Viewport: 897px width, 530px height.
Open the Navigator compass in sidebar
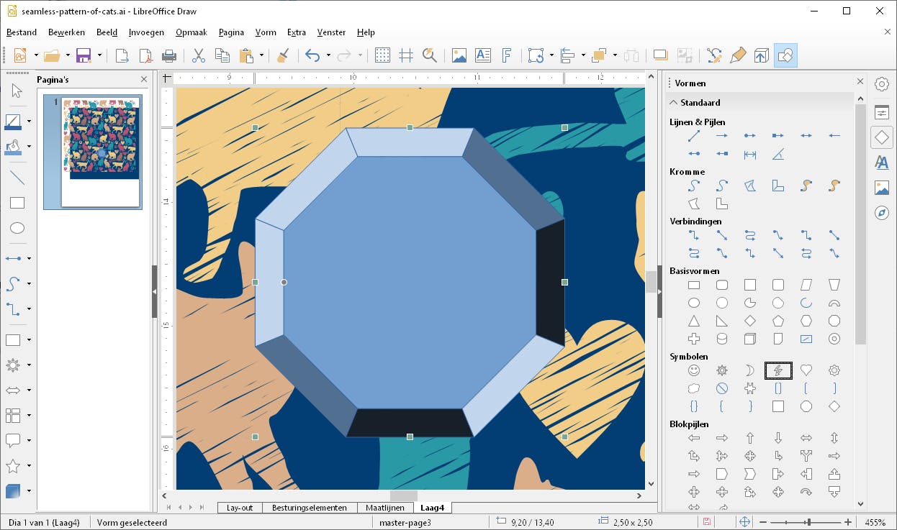point(881,213)
